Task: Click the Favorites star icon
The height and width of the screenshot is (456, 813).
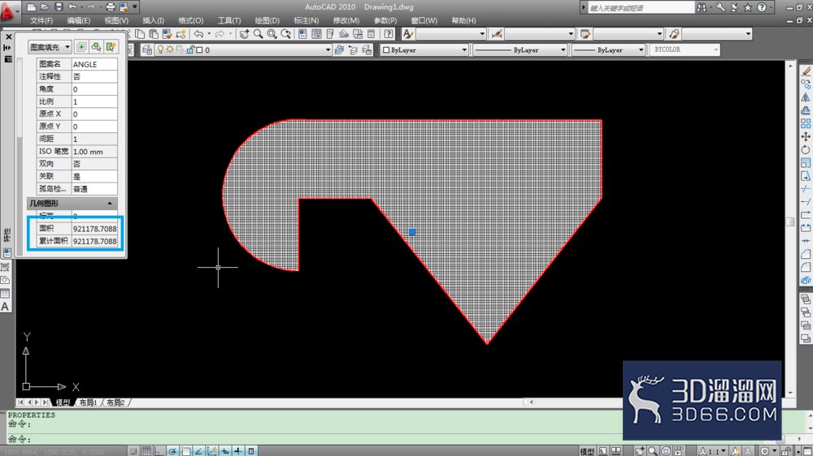Action: (x=748, y=7)
